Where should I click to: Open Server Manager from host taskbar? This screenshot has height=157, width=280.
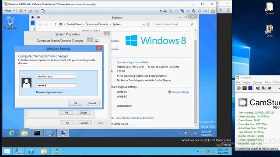pos(18,151)
